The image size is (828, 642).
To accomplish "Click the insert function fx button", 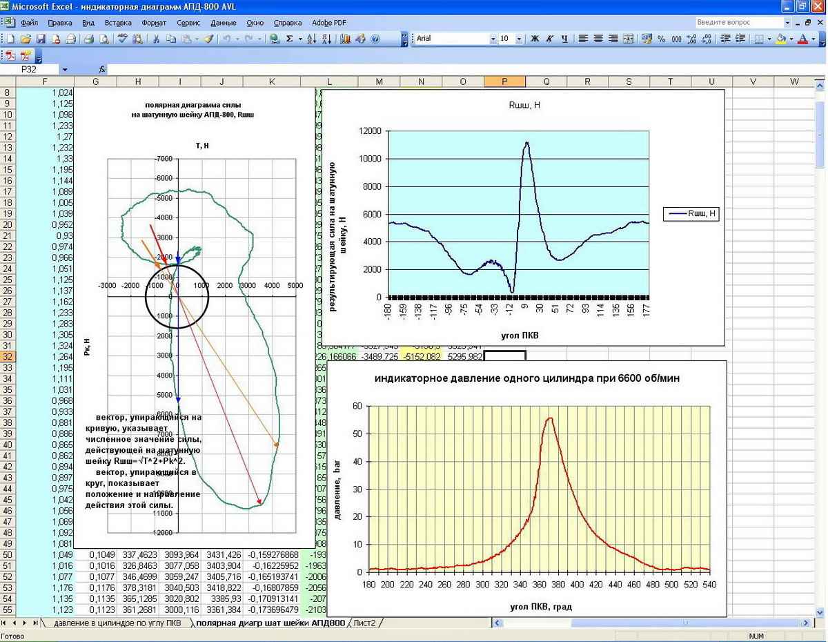I will click(x=102, y=70).
